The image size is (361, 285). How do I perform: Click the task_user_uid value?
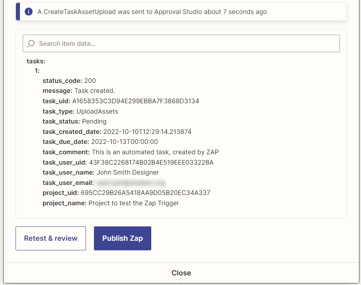point(151,162)
